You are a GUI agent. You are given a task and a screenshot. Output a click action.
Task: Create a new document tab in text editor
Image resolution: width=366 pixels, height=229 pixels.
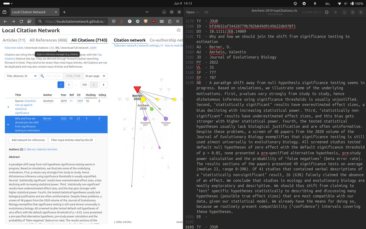coord(206,12)
